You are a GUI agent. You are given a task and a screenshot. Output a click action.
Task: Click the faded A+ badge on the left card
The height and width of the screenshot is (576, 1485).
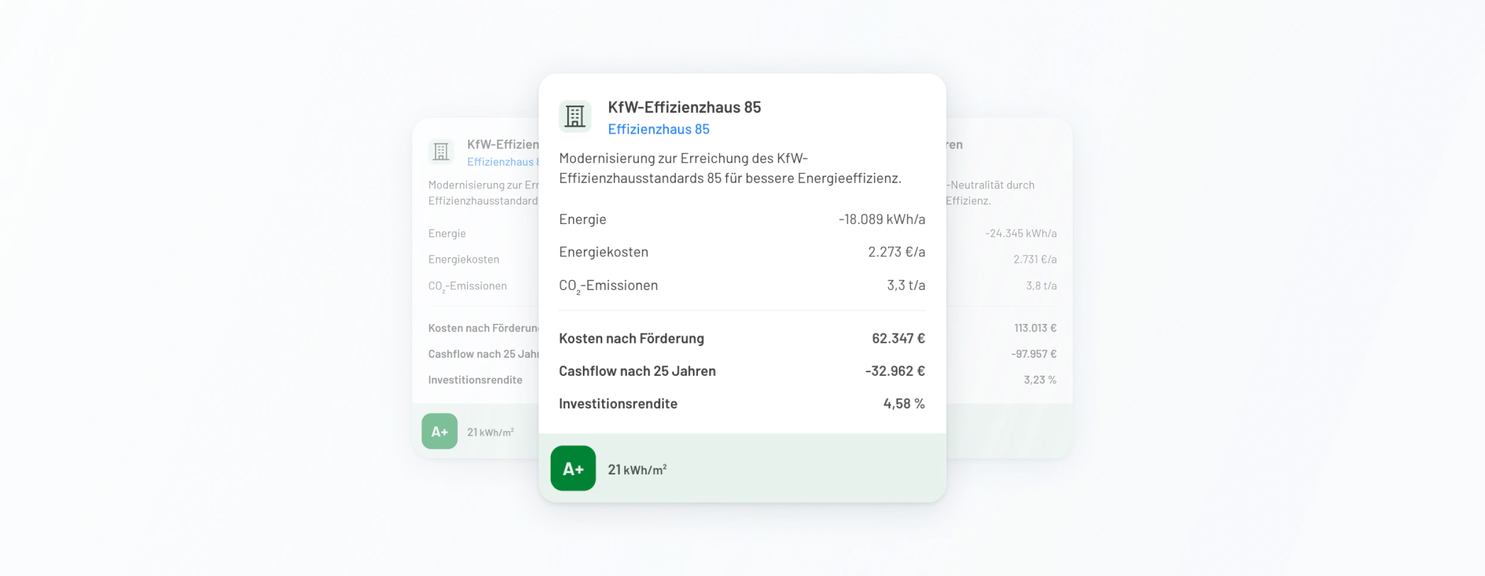point(440,431)
